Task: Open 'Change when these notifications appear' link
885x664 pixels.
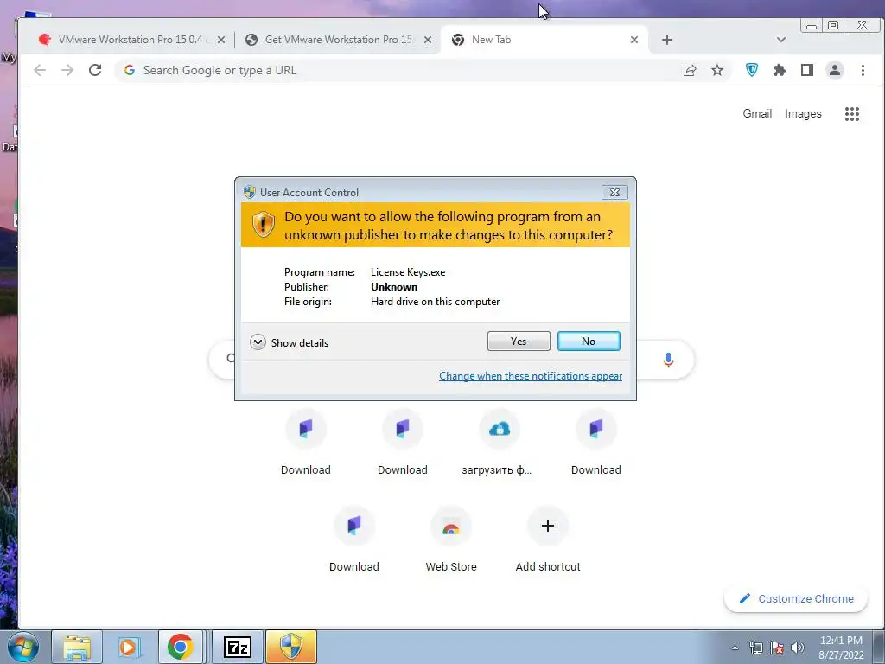Action: tap(531, 376)
